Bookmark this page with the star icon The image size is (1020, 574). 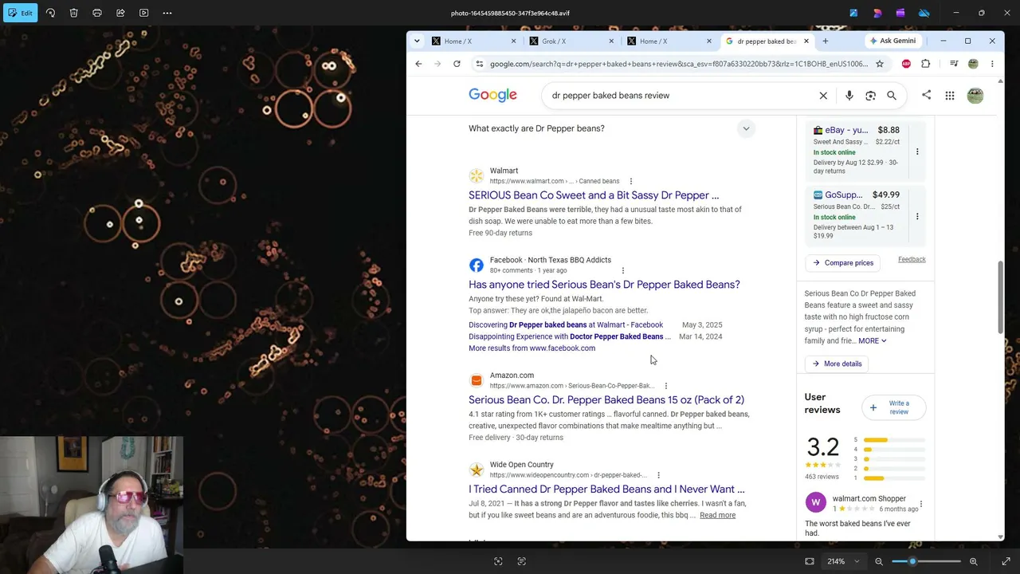[x=880, y=64]
